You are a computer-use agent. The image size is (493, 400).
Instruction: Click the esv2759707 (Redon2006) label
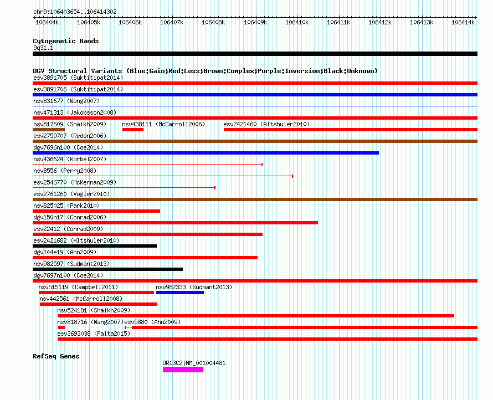pyautogui.click(x=70, y=136)
